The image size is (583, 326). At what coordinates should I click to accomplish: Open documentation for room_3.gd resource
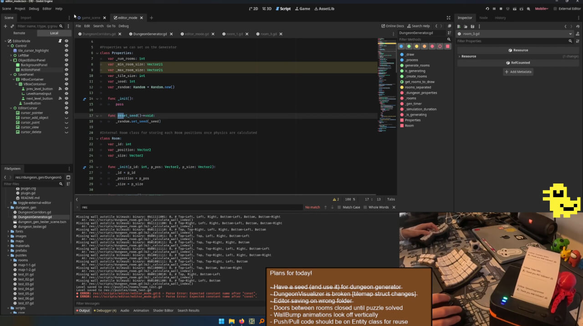click(578, 34)
